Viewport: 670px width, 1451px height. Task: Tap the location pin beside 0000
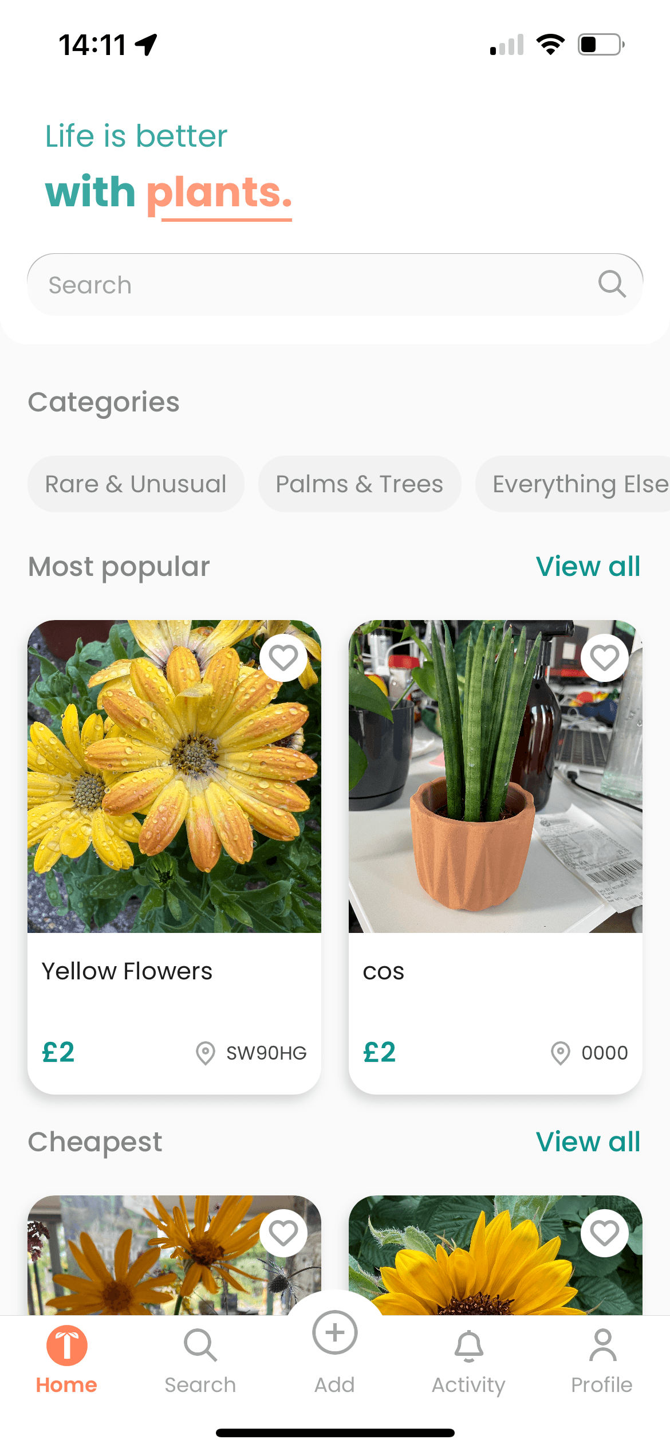(x=560, y=1053)
